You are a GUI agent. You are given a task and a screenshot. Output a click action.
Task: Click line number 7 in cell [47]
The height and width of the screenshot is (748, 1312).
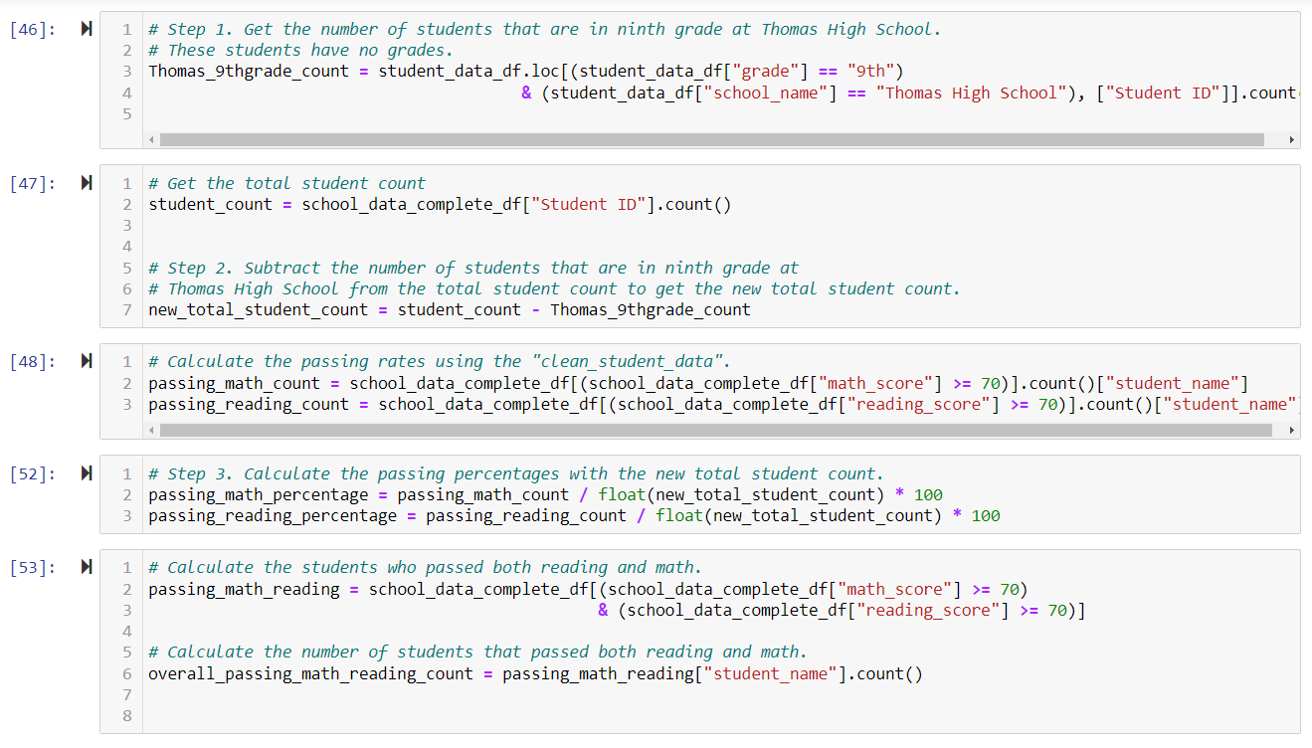pos(127,309)
